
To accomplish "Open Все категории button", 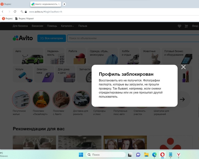I will 52,38.
